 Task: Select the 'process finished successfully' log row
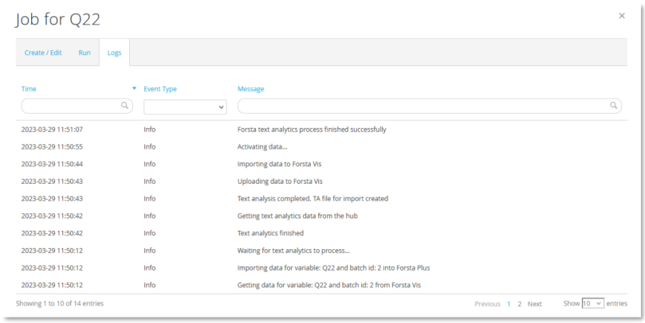click(312, 129)
